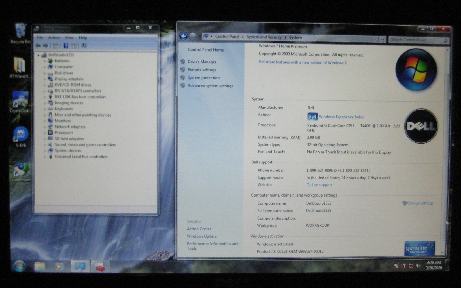Click the shield icon beside Remote settings

pos(183,70)
